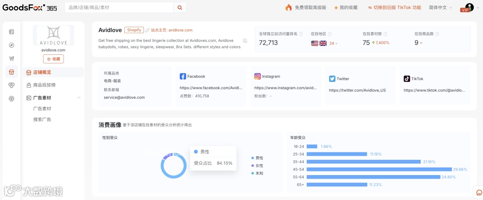Open the first left sidebar icon for ad creatives

point(11,32)
